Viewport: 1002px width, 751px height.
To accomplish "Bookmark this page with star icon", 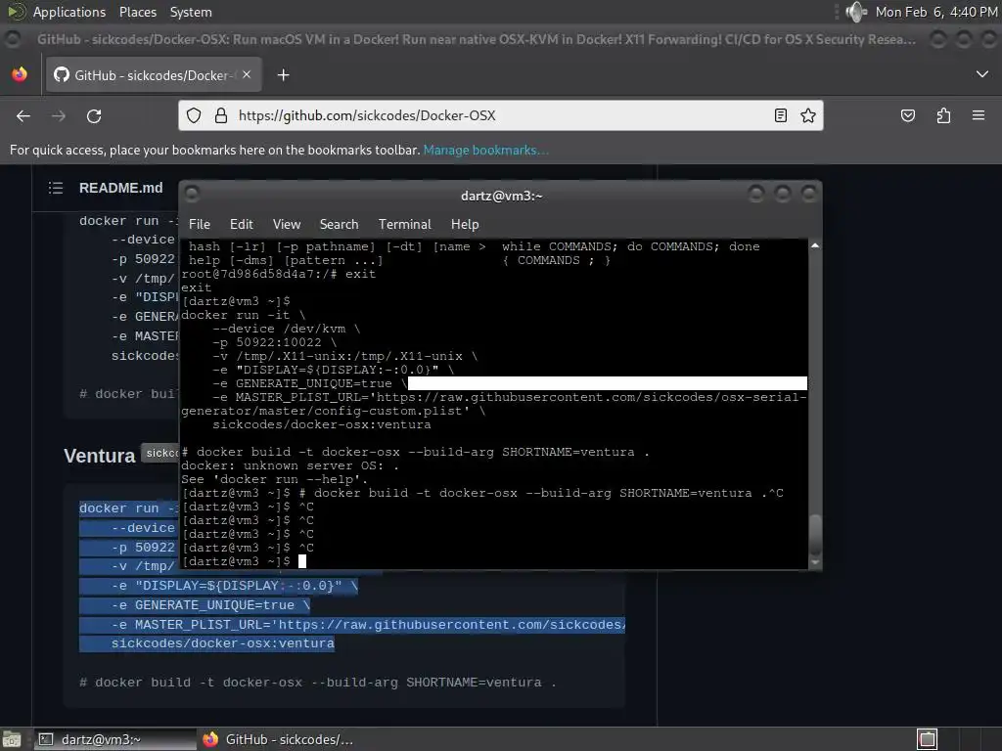I will (807, 115).
